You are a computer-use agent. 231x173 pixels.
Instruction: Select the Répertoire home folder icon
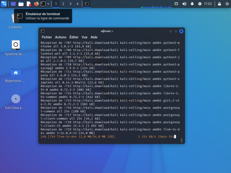pyautogui.click(x=15, y=75)
